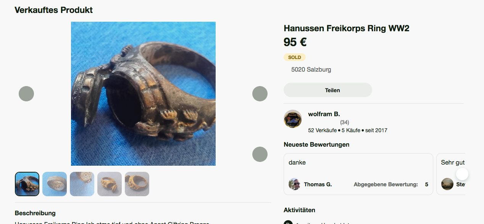Open Thomas G.'s reviewer avatar
The height and width of the screenshot is (224, 484).
294,184
